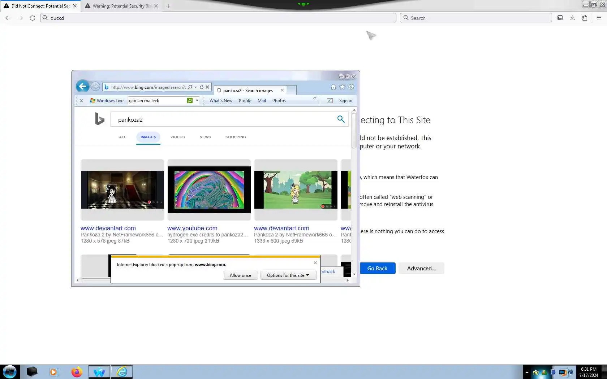This screenshot has height=379, width=607.
Task: Close the 'Did Not Connect' Waterfox tab
Action: pyautogui.click(x=75, y=6)
